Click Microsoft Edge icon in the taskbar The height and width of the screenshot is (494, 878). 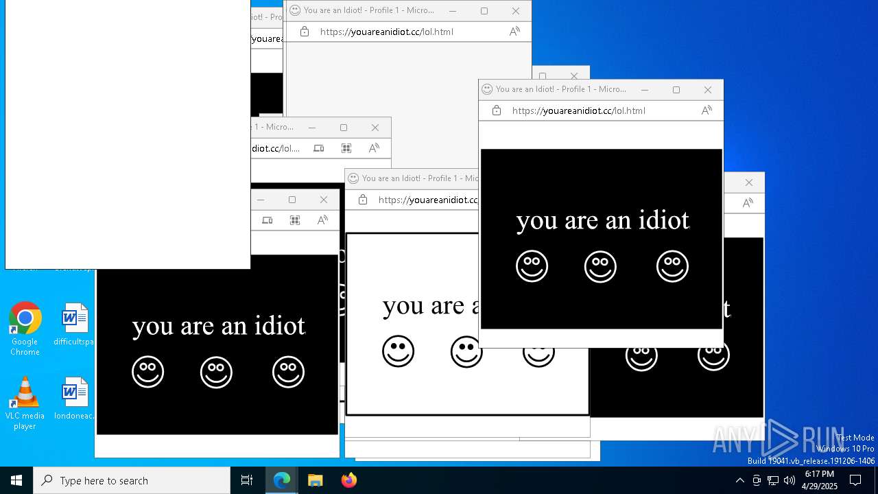tap(282, 480)
